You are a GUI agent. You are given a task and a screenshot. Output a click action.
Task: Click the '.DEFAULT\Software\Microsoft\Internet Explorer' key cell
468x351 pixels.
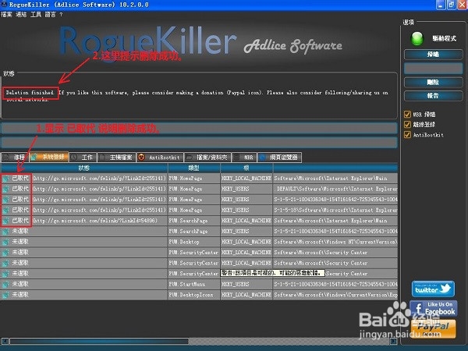pyautogui.click(x=335, y=189)
